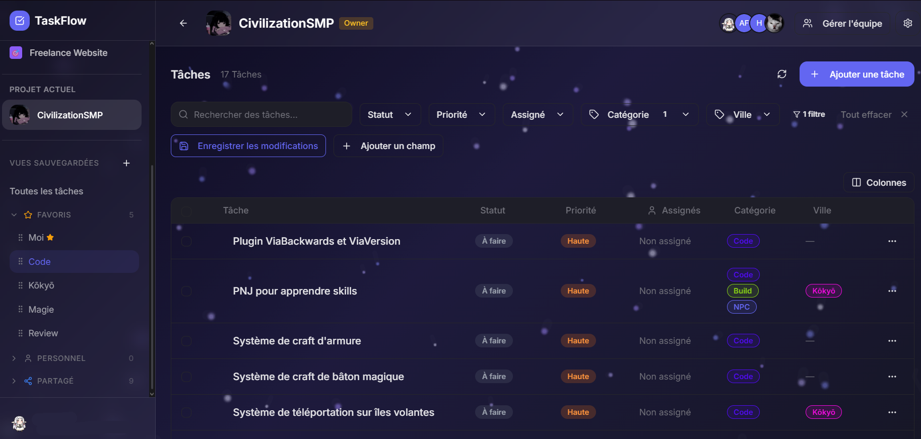Open the Columns panel via Colonnes icon
Image resolution: width=921 pixels, height=439 pixels.
(x=857, y=182)
